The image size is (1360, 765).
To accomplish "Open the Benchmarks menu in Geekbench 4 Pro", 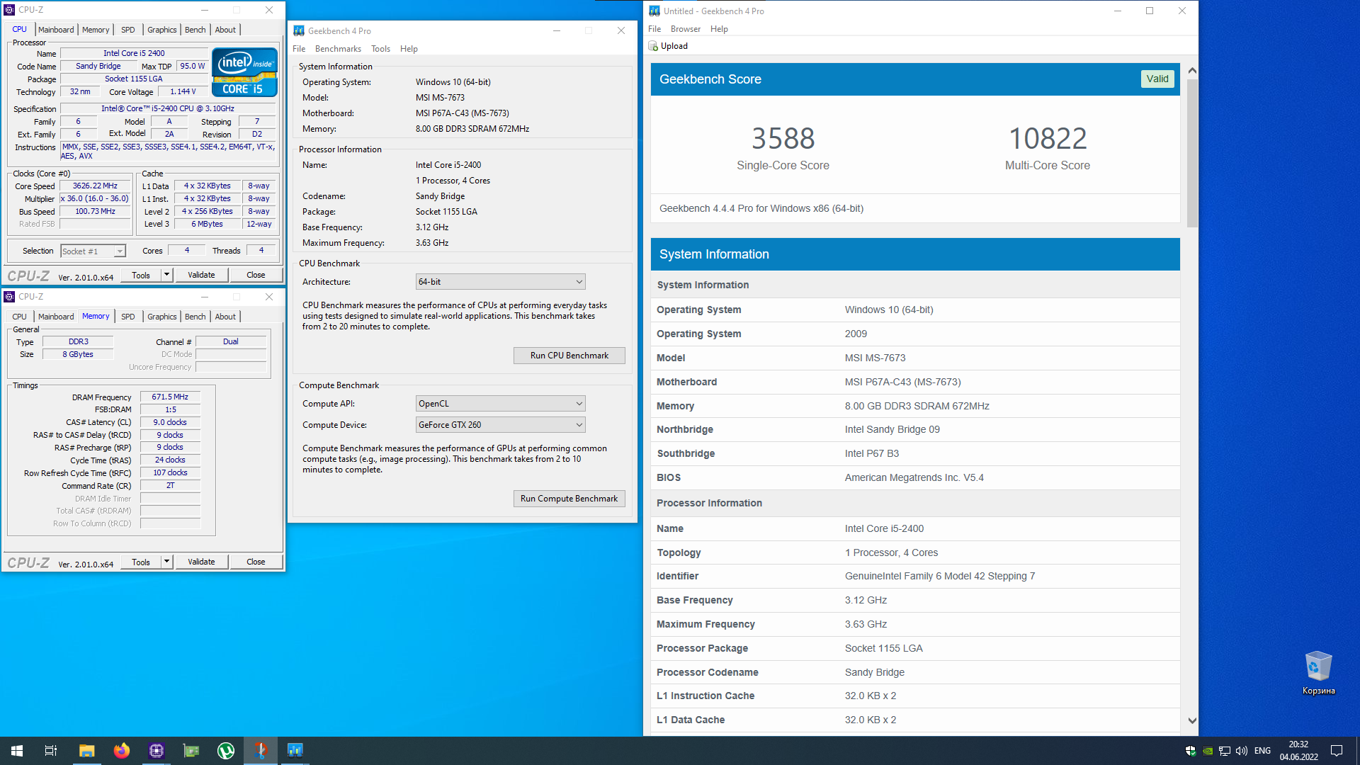I will tap(338, 49).
